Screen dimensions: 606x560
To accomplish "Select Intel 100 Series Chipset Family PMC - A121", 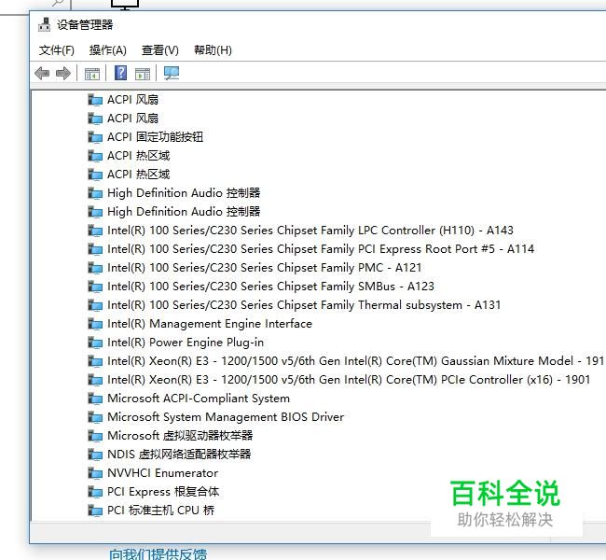I will (x=265, y=268).
